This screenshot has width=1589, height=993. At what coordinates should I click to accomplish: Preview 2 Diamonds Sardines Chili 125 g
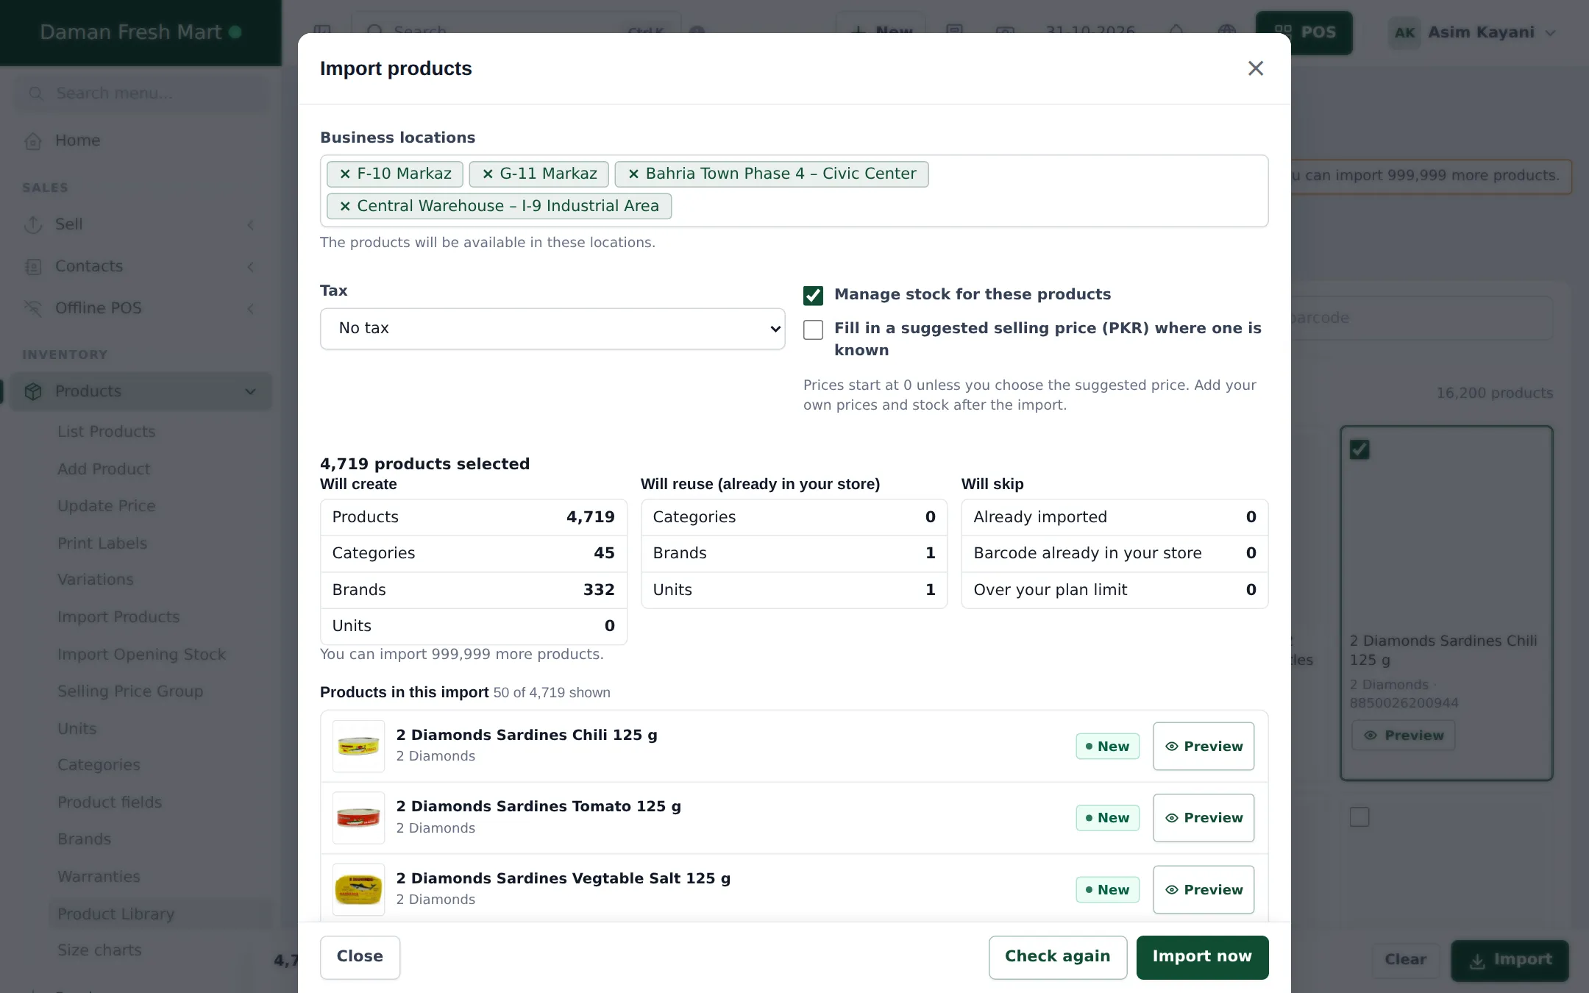coord(1204,746)
